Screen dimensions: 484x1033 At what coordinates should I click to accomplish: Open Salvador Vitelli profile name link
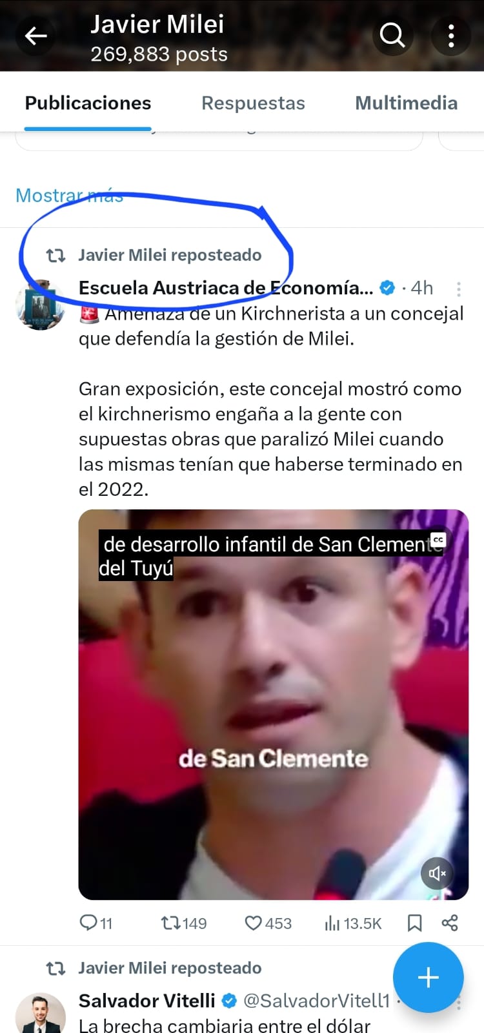point(146,1001)
